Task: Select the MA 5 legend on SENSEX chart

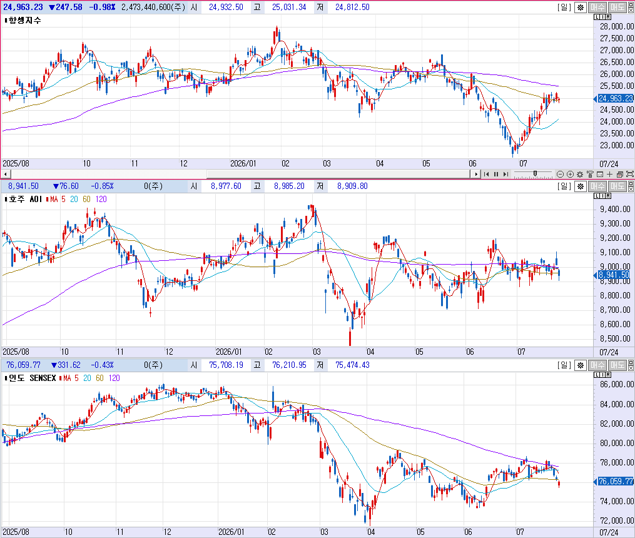Action: click(x=76, y=378)
